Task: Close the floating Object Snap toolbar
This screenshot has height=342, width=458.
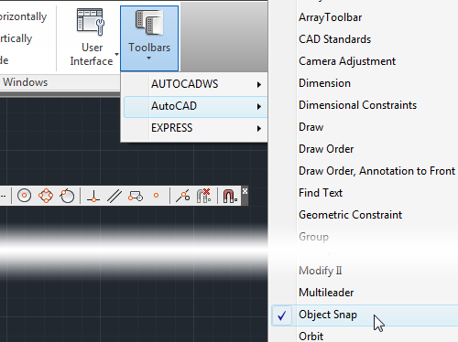Action: pyautogui.click(x=245, y=191)
